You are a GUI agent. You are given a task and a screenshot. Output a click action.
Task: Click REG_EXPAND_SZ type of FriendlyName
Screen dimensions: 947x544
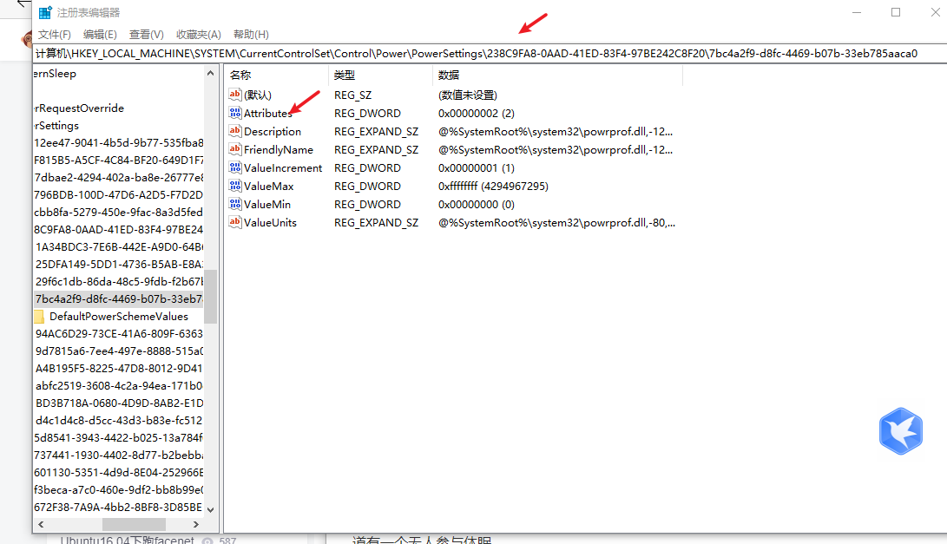coord(376,150)
